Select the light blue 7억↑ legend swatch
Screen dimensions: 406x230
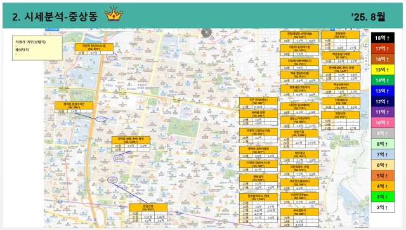coord(383,155)
